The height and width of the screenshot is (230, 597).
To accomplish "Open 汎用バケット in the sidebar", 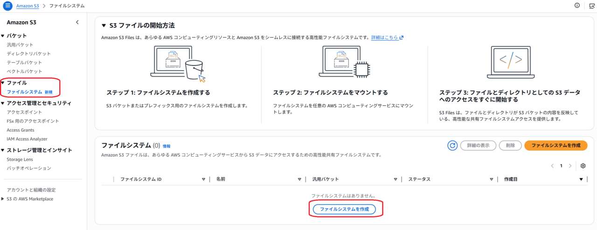I will pos(20,45).
